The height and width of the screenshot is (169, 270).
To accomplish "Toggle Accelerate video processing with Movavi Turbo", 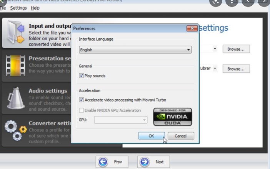I will click(81, 100).
